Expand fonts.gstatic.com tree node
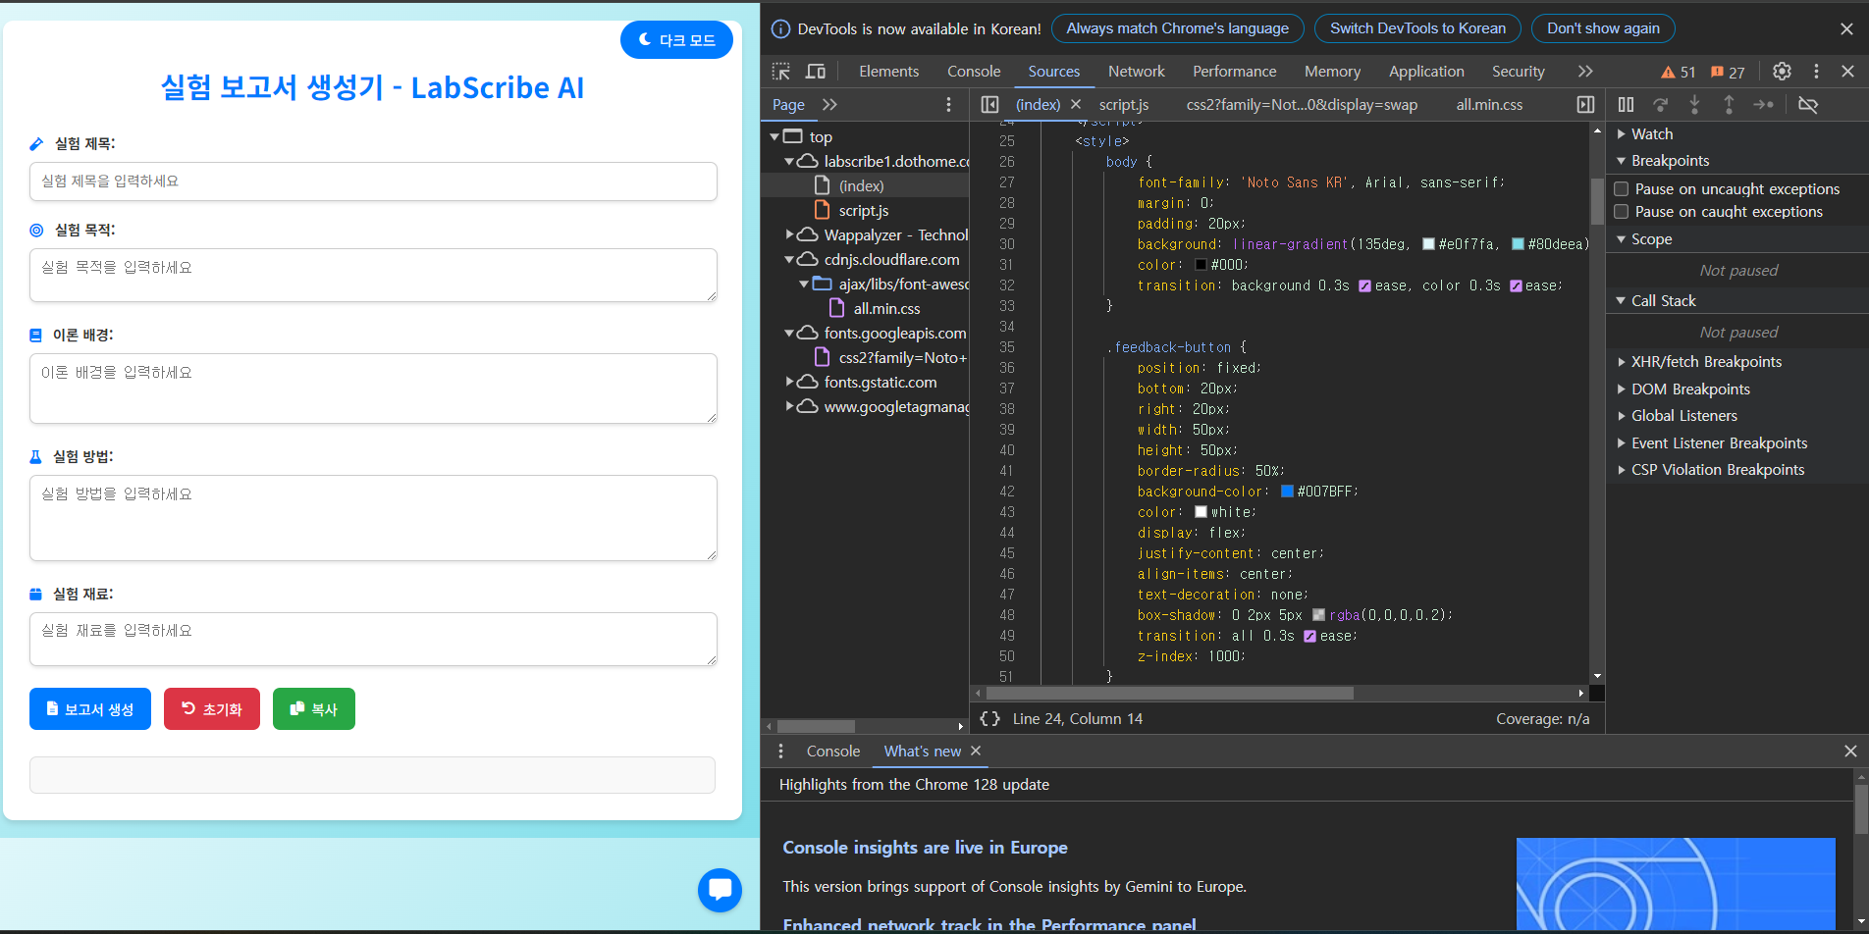The width and height of the screenshot is (1869, 934). 789,382
